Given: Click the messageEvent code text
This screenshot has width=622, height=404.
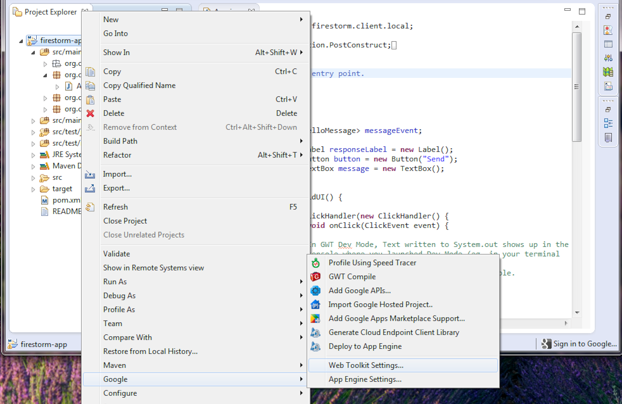Looking at the screenshot, I should [x=391, y=130].
